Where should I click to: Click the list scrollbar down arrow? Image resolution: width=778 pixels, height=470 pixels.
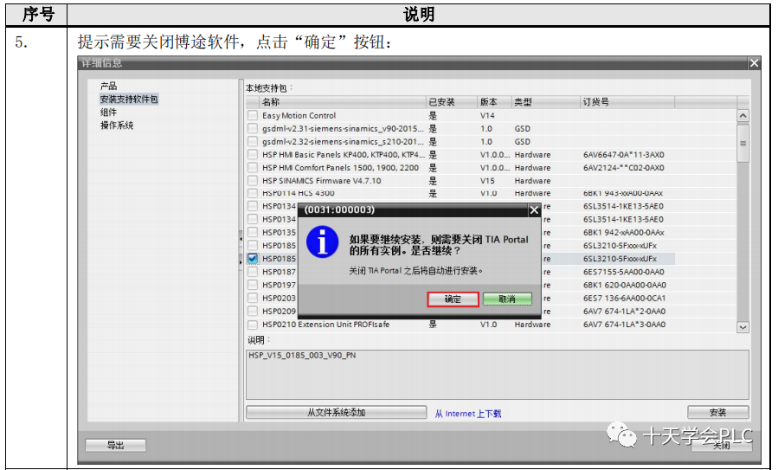pyautogui.click(x=743, y=327)
